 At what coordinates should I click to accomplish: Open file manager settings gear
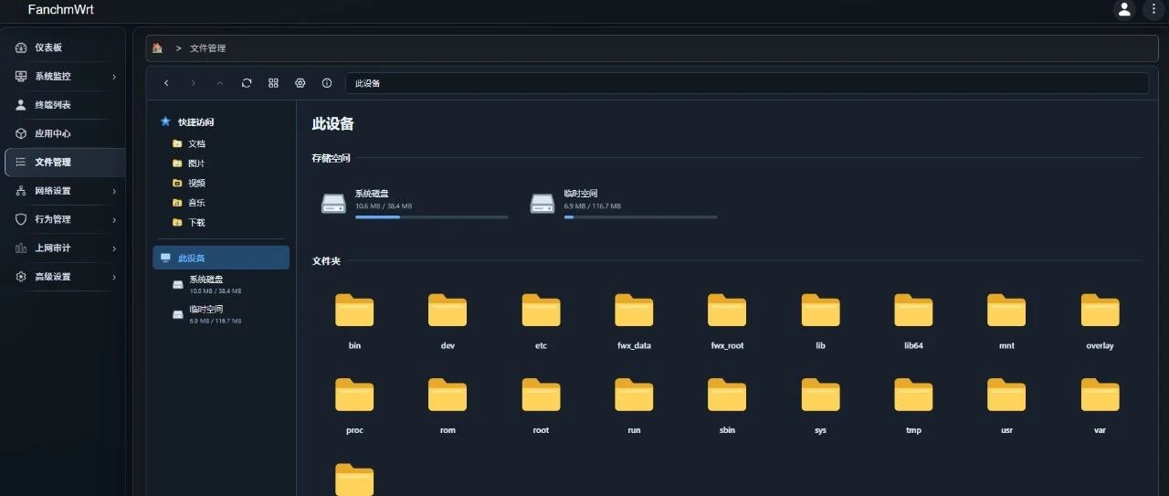point(300,83)
